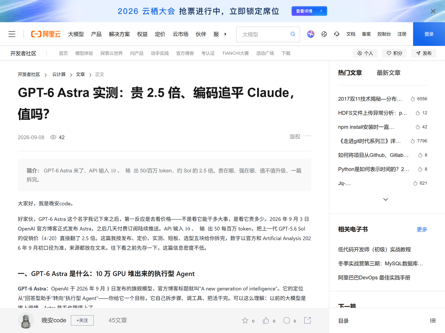Open article more options ellipsis
Viewport: 445px width, 333px height.
coord(308,136)
